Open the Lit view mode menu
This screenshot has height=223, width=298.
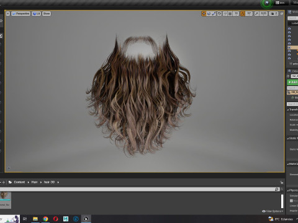coord(36,14)
